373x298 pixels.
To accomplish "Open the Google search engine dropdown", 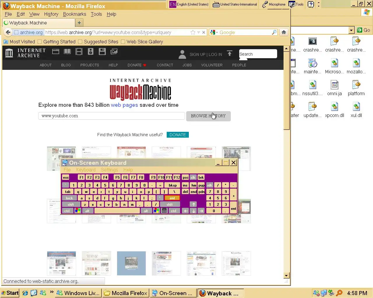I will coord(214,32).
